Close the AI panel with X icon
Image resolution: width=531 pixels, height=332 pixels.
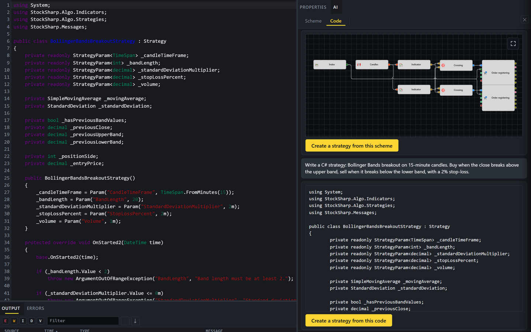[x=524, y=20]
